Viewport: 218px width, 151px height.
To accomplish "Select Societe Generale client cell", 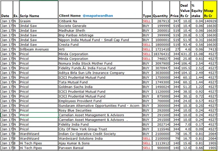I will coord(100,26).
